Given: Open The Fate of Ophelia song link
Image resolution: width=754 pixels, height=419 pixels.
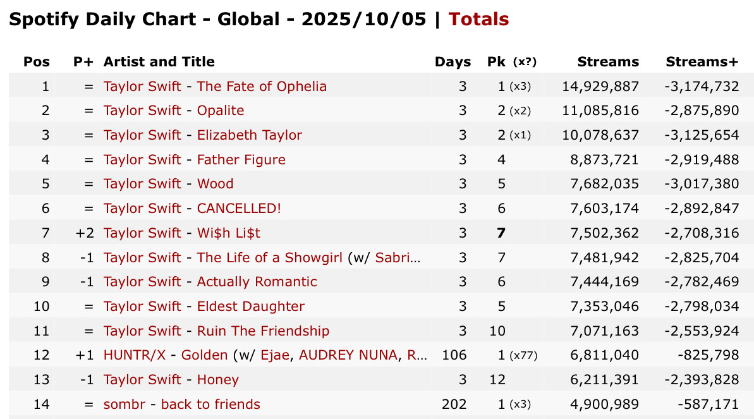Looking at the screenshot, I should tap(262, 86).
